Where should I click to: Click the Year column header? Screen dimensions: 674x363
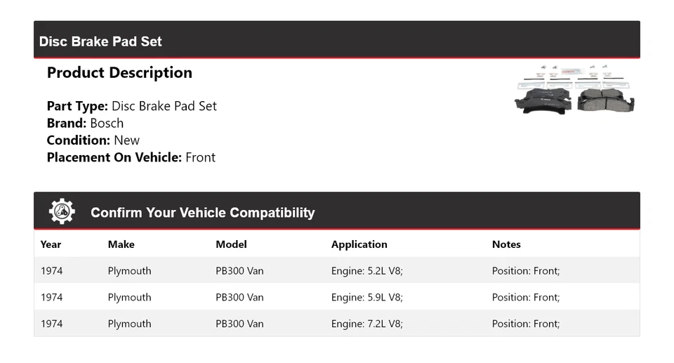pos(51,244)
